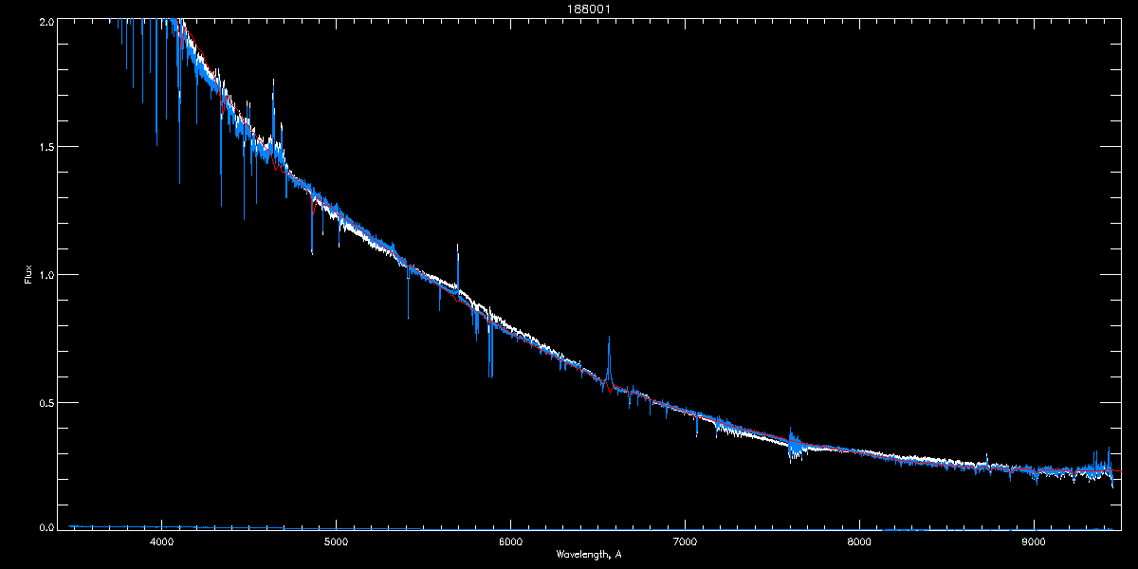1138x569 pixels.
Task: Click the 0.5 y-axis tick label
Action: (46, 402)
